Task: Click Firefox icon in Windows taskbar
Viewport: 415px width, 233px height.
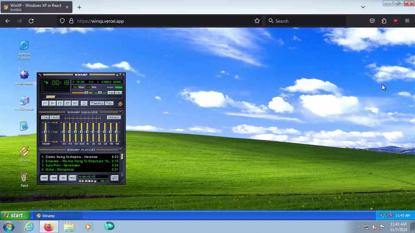Action: [x=49, y=227]
